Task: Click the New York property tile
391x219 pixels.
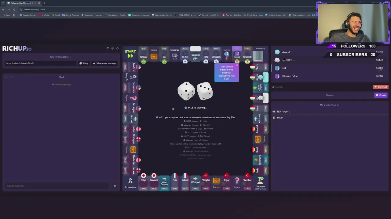Action: click(131, 67)
